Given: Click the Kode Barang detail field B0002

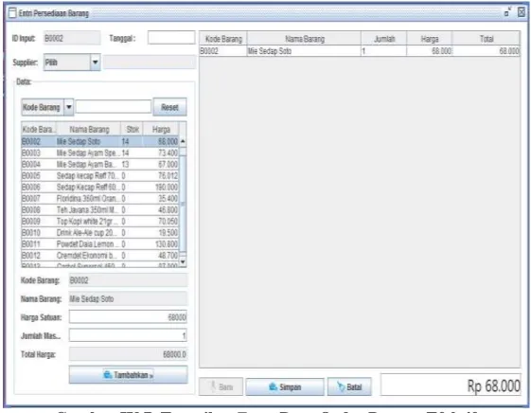Looking at the screenshot, I should point(128,280).
